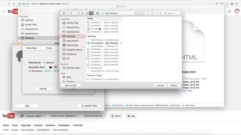241x135 pixels.
Task: Click Select in the file dialog
Action: [x=174, y=85]
